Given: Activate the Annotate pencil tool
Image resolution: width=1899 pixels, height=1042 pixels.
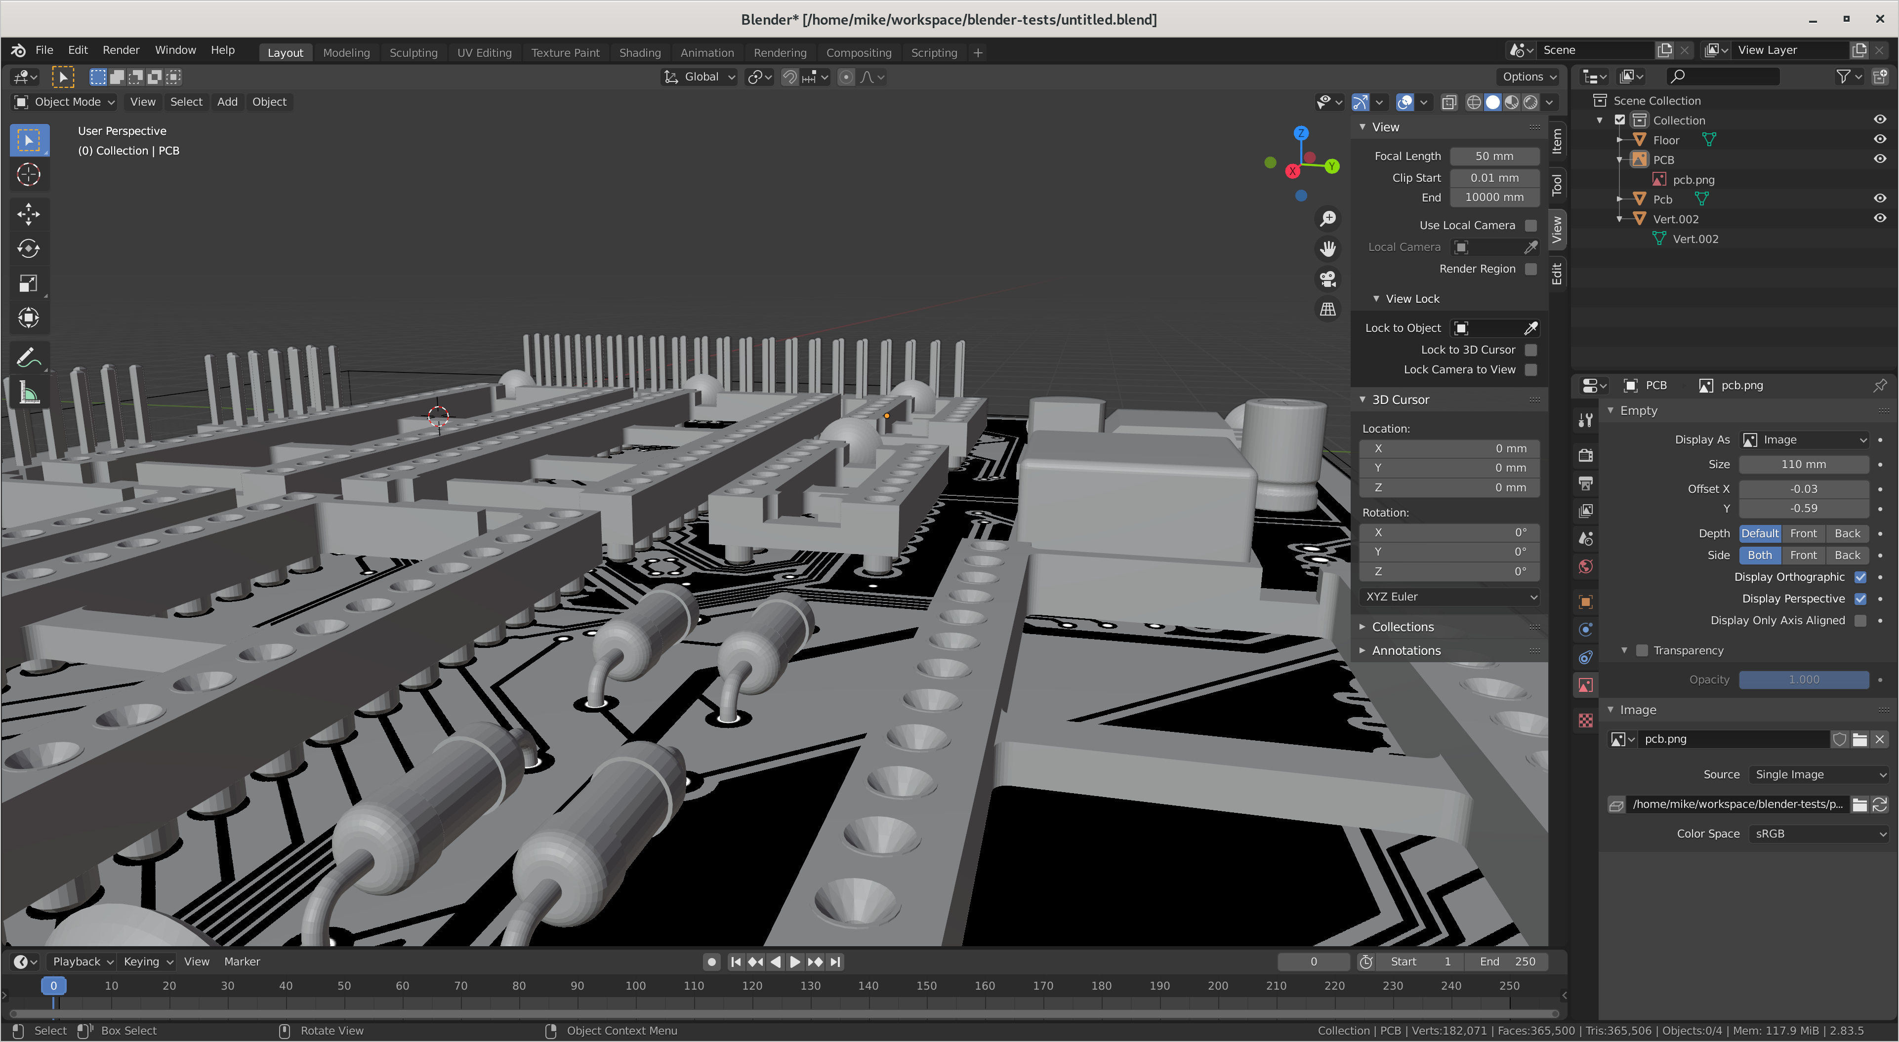Looking at the screenshot, I should tap(28, 358).
